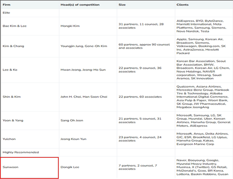The height and width of the screenshot is (179, 233).
Task: Click the Yulchon client list mentioning Delta Airlines
Action: pyautogui.click(x=202, y=139)
